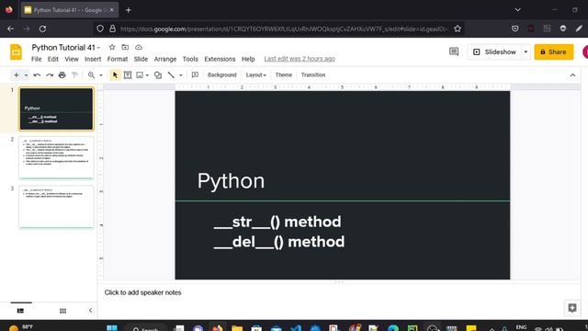Open the File menu
Screen dimensions: 588x331
point(37,59)
